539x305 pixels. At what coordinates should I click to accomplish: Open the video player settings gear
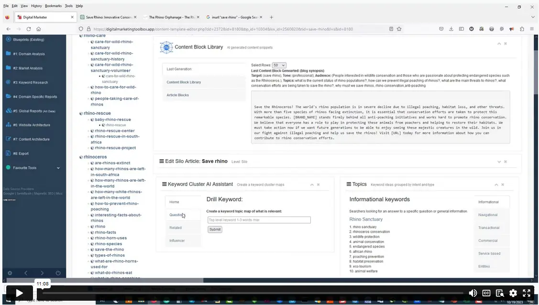[x=513, y=293]
